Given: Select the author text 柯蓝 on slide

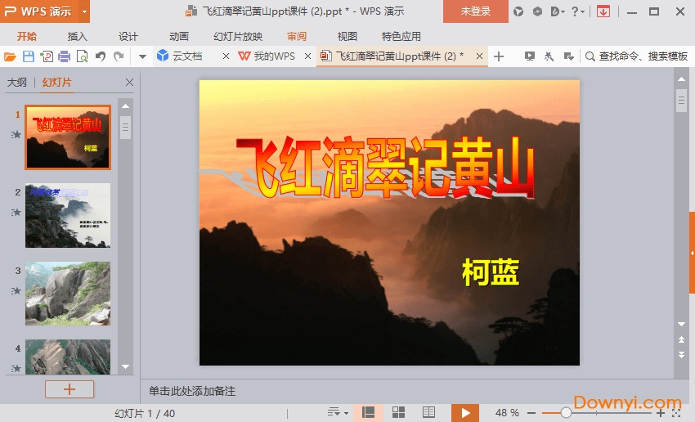Looking at the screenshot, I should (491, 272).
